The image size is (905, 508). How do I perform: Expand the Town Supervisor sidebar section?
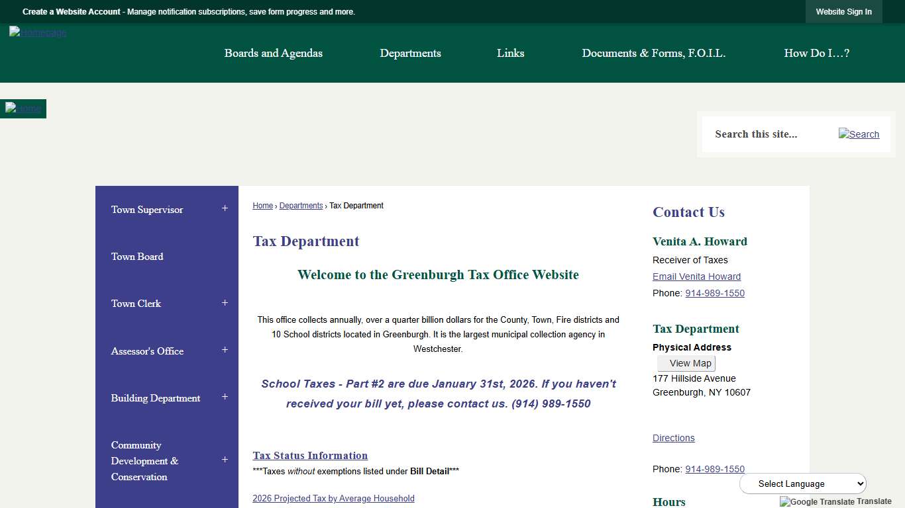(225, 208)
